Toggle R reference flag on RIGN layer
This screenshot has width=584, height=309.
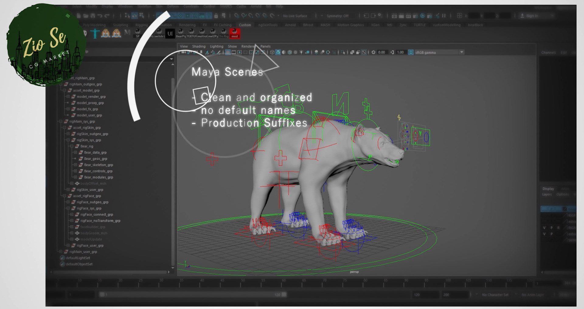558,228
